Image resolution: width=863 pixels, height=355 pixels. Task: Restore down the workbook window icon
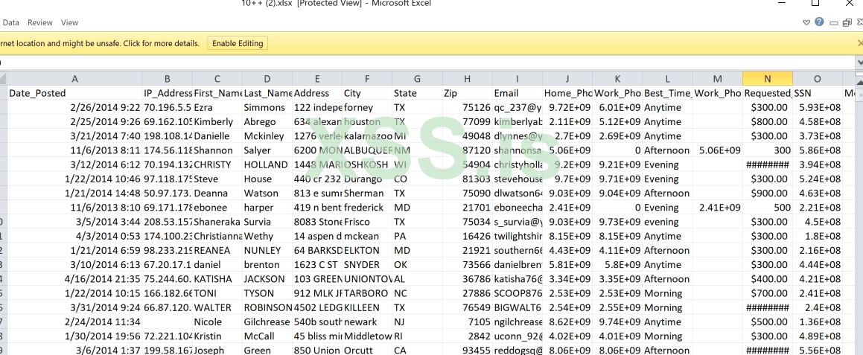(x=847, y=22)
